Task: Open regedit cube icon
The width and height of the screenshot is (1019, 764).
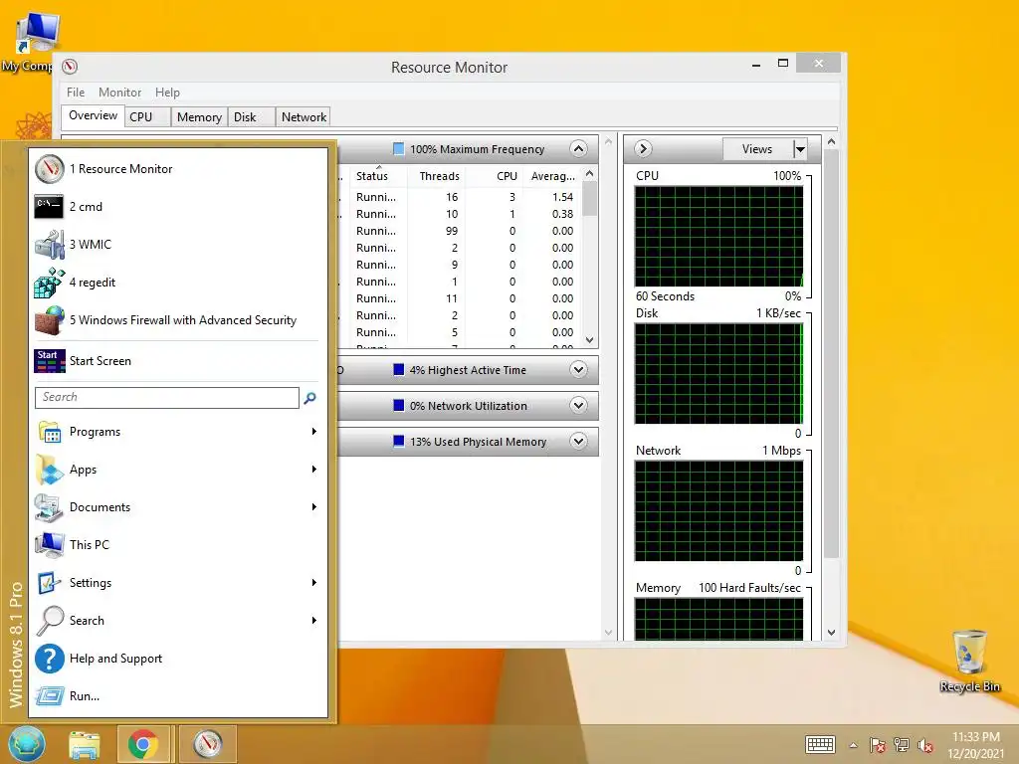Action: tap(50, 283)
